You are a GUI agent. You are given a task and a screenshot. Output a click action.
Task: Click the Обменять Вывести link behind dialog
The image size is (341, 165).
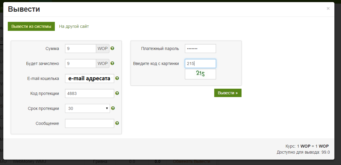coord(191,162)
